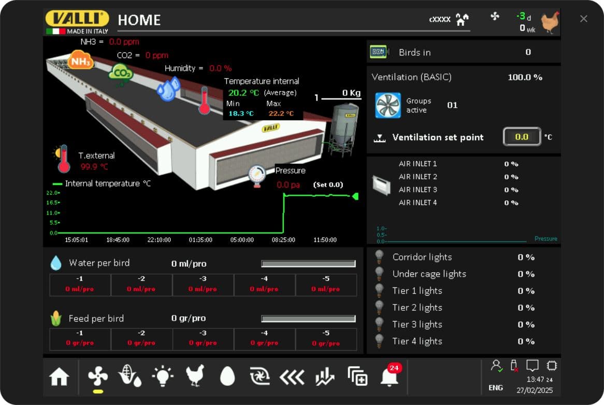Open the feed and water menu icon
This screenshot has width=604, height=405.
coord(130,377)
